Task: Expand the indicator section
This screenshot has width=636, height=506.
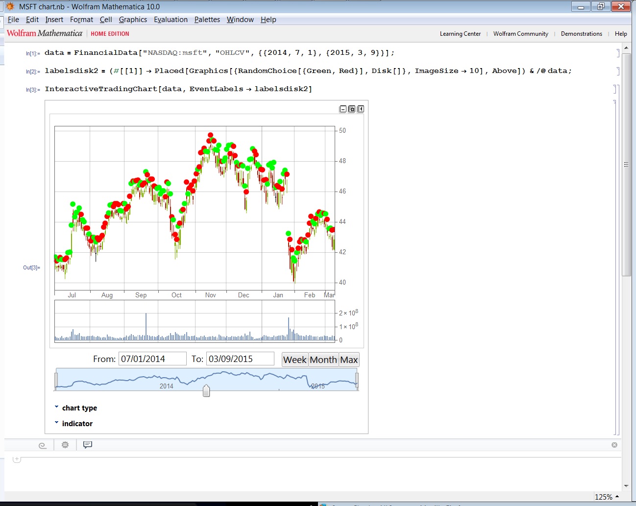Action: pyautogui.click(x=73, y=423)
